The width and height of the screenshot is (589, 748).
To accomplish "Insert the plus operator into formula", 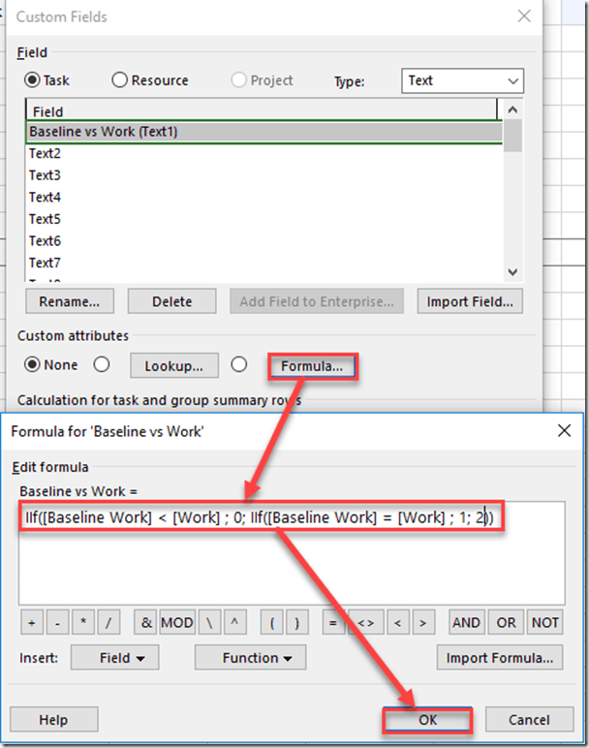I will [32, 623].
